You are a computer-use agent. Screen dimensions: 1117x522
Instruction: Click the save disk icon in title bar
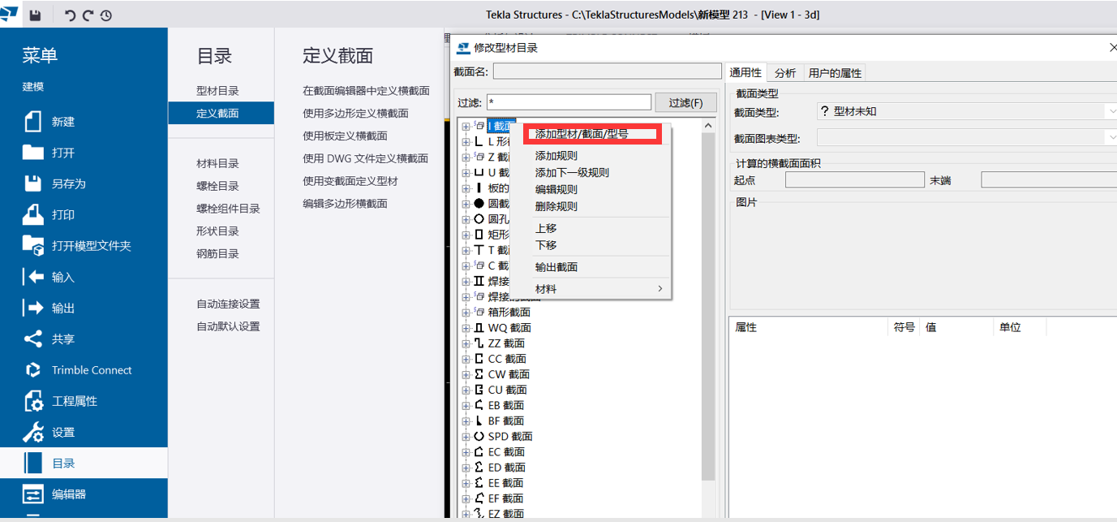pyautogui.click(x=35, y=15)
